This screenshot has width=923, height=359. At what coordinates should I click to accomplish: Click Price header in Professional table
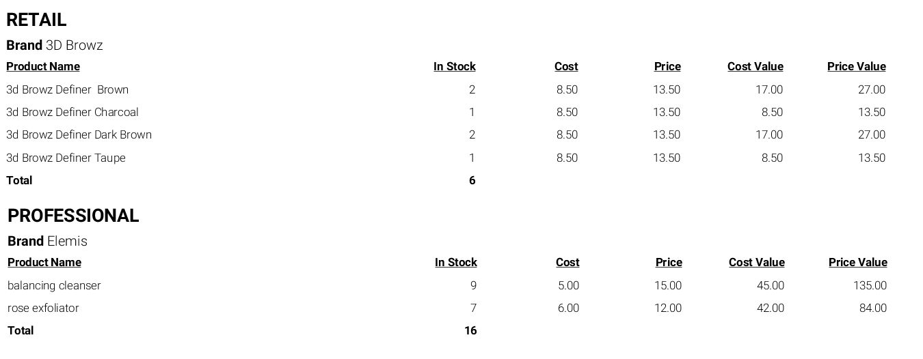[x=669, y=262]
